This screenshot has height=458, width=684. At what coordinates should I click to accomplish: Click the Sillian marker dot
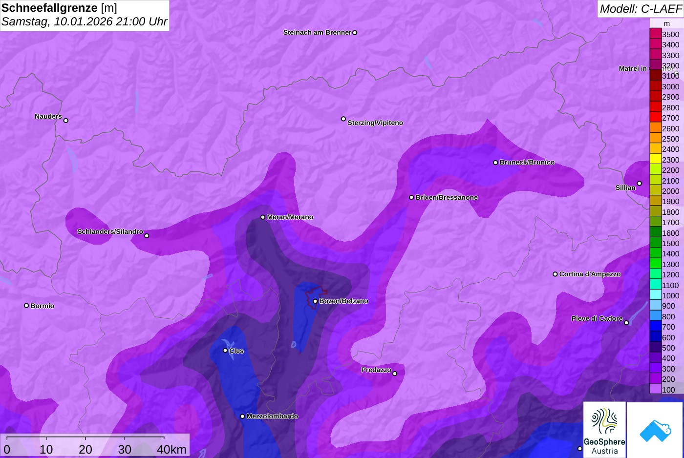point(640,184)
